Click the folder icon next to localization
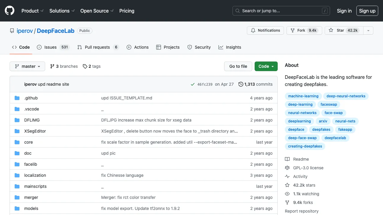The width and height of the screenshot is (383, 215). pyautogui.click(x=17, y=175)
